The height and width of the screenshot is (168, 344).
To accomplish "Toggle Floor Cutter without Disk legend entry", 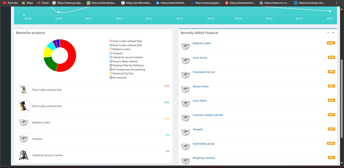I will point(126,41).
